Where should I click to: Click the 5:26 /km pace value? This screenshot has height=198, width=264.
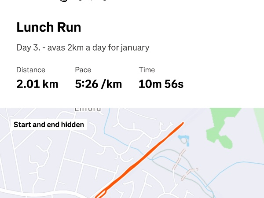[99, 84]
